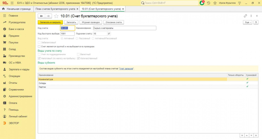Image resolution: width=262 pixels, height=139 pixels.
Task: Open Главное section in sidebar
Action: tap(13, 16)
